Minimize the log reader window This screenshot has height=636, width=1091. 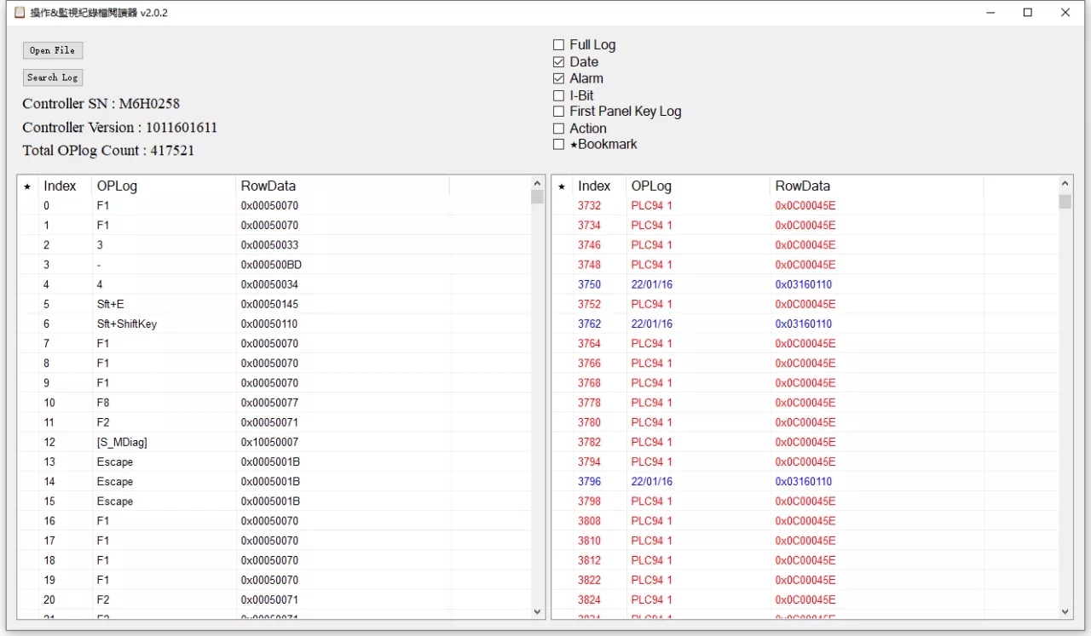click(990, 13)
